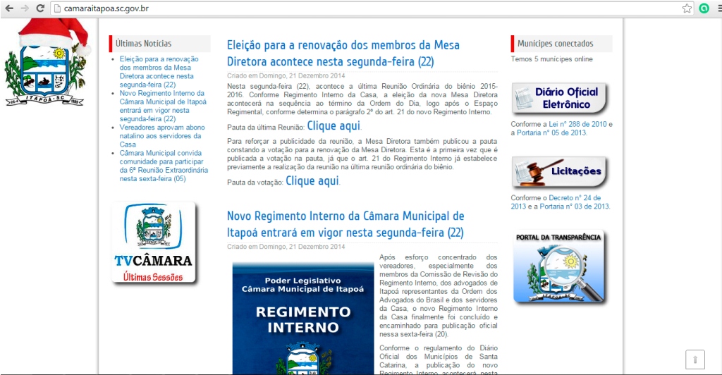Image resolution: width=722 pixels, height=375 pixels.
Task: Bookmark page with the star icon
Action: click(687, 8)
